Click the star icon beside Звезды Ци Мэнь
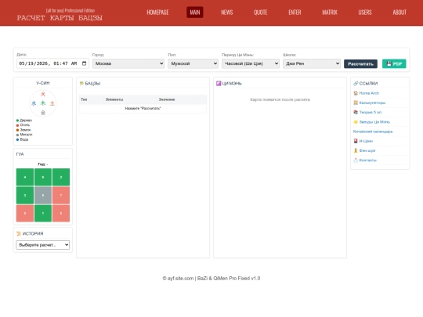 click(356, 122)
